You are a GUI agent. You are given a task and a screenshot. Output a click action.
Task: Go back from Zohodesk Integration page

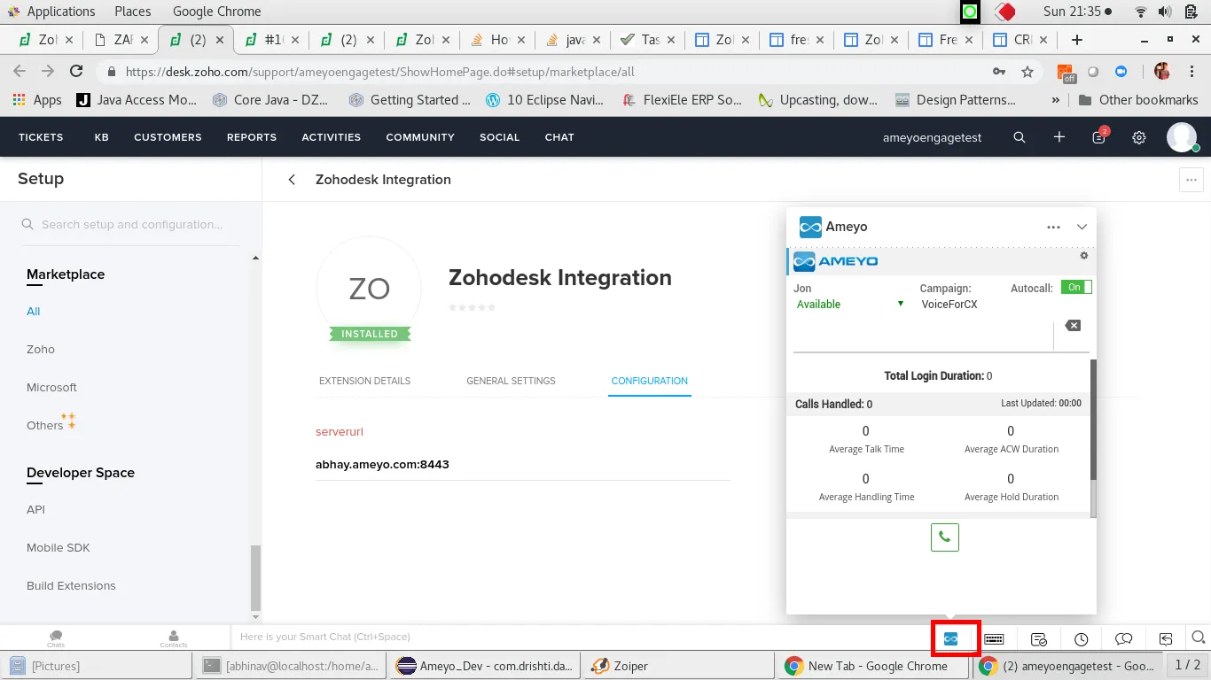point(292,180)
